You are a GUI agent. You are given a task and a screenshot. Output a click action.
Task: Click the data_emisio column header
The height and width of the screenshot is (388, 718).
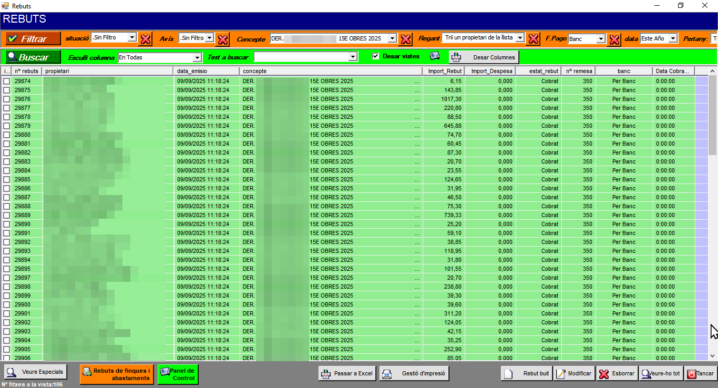pyautogui.click(x=206, y=71)
